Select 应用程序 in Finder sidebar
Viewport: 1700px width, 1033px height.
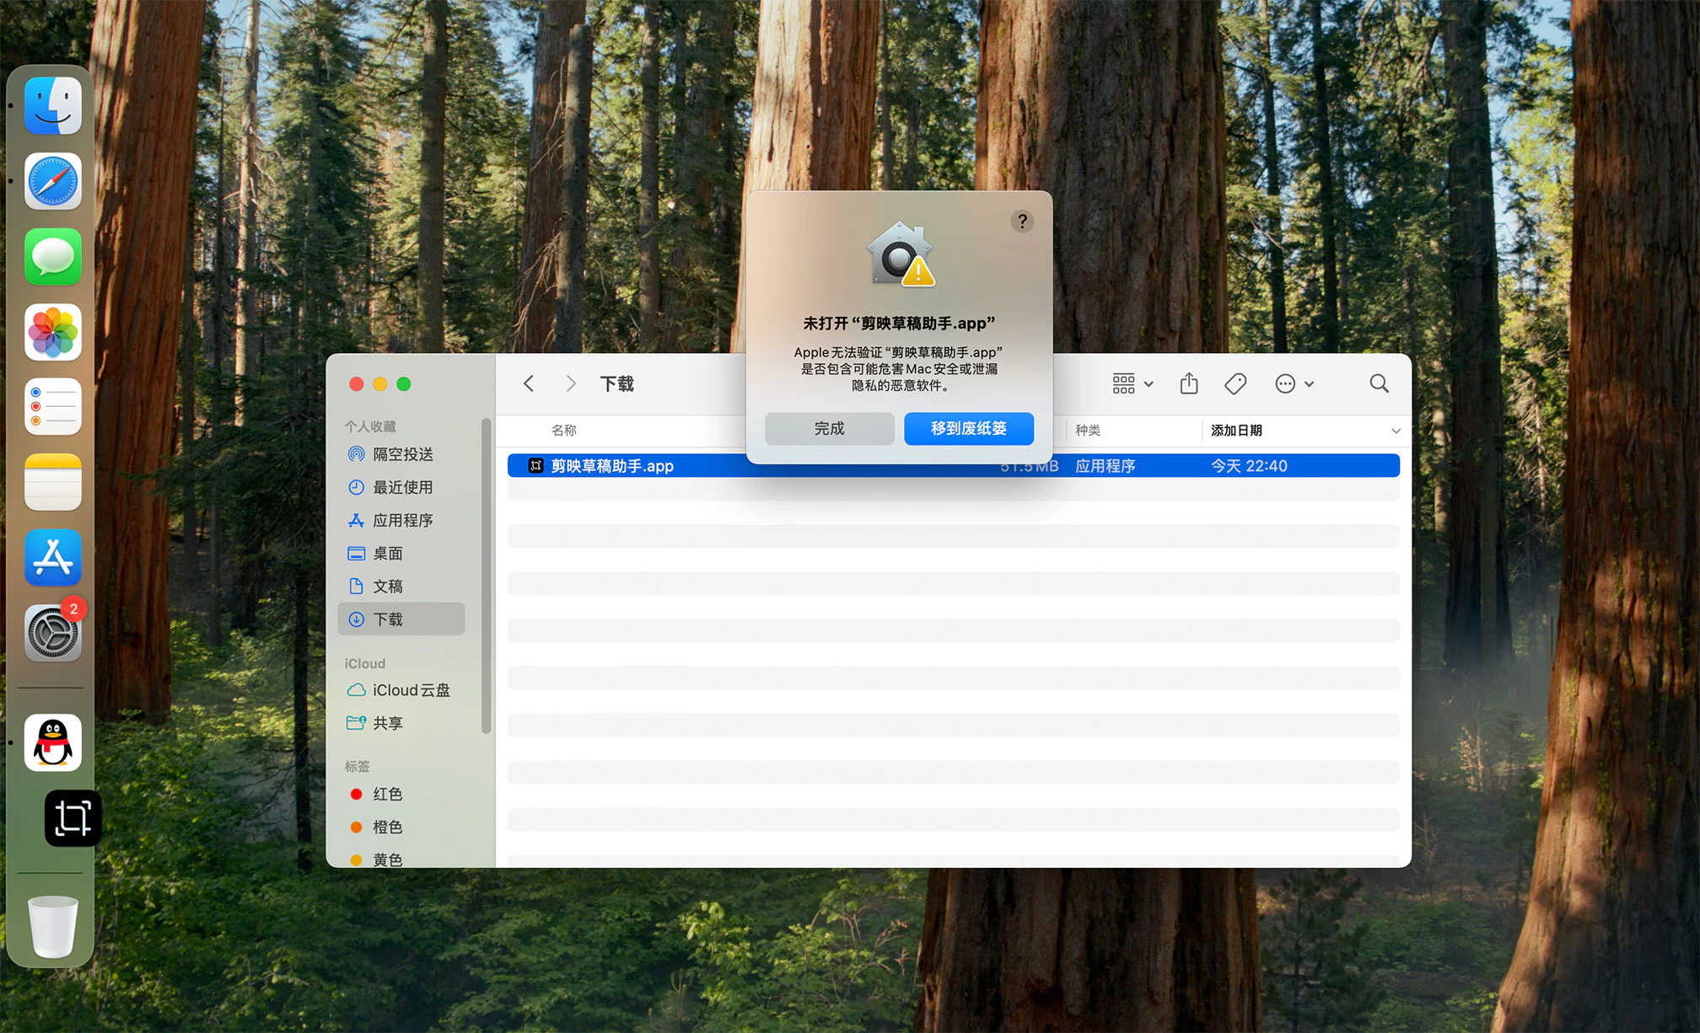pos(402,521)
